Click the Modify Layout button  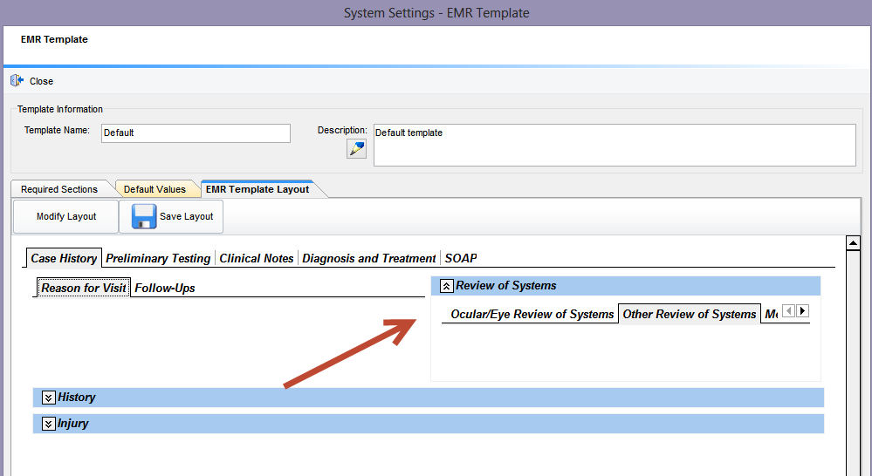pyautogui.click(x=66, y=216)
